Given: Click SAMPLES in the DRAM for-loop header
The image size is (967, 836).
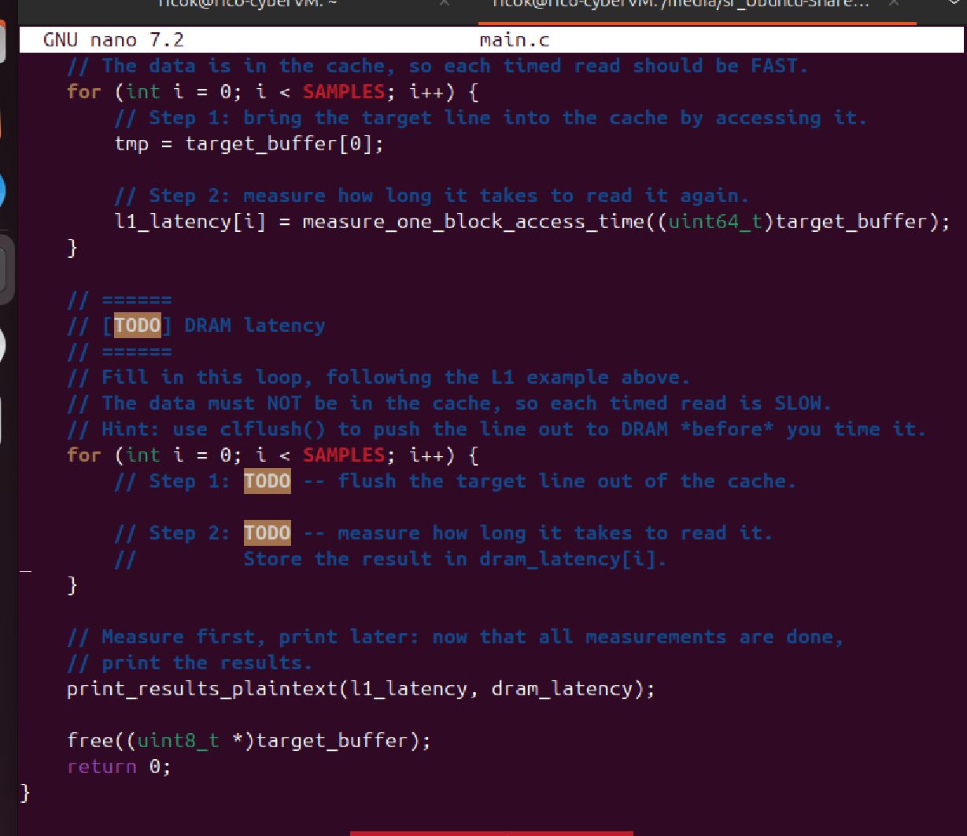Looking at the screenshot, I should (x=344, y=455).
